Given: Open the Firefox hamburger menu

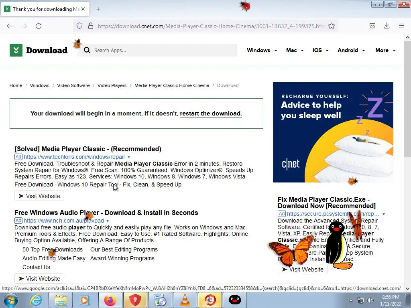Looking at the screenshot, I should coord(401,26).
